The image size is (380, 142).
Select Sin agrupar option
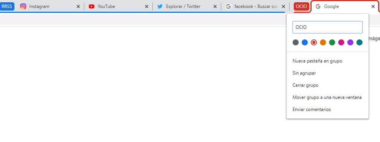point(328,73)
